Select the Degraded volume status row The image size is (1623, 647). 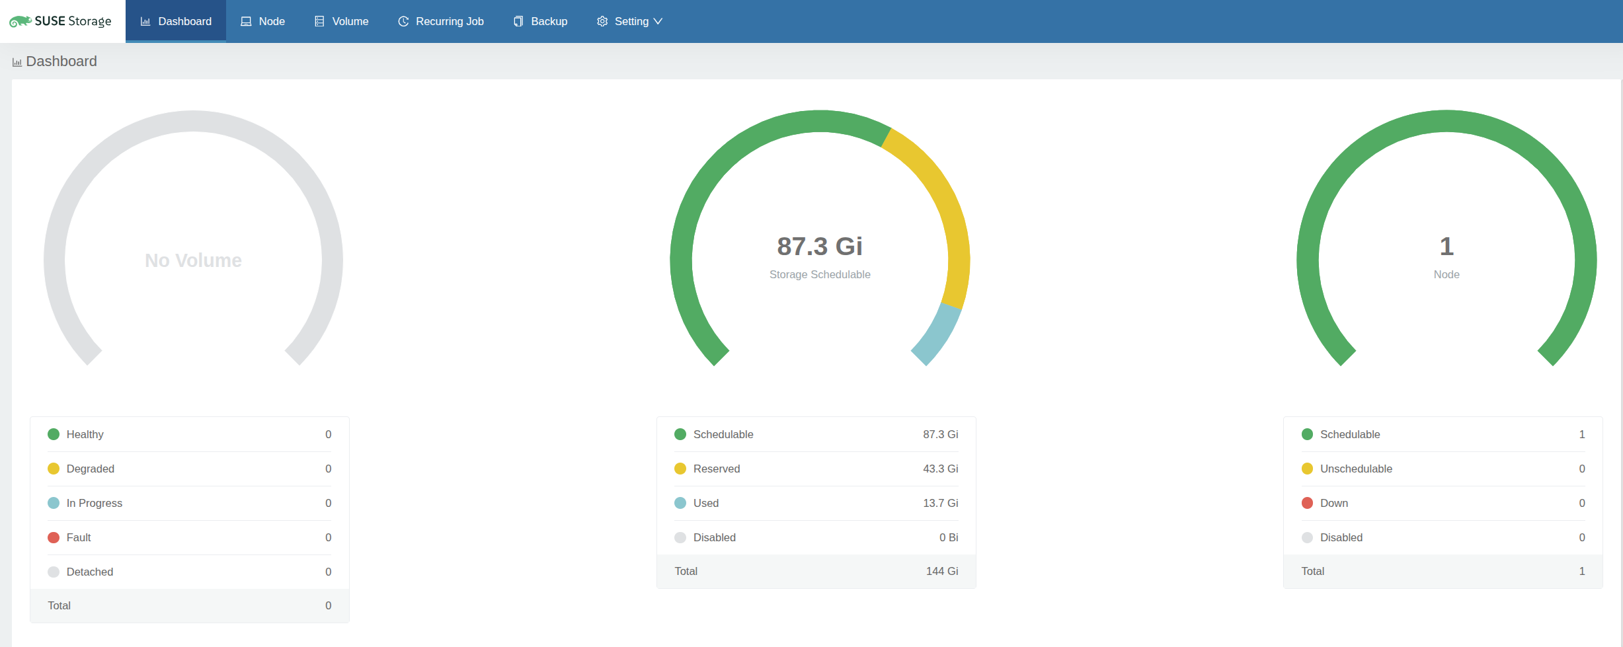189,469
